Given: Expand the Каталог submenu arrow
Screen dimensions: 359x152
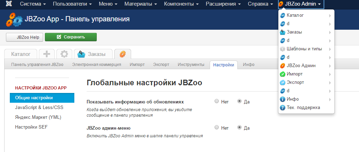Looking at the screenshot, I should coord(330,15).
